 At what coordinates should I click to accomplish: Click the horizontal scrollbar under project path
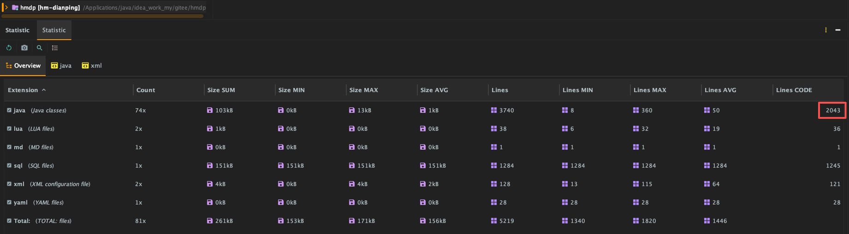tap(102, 16)
